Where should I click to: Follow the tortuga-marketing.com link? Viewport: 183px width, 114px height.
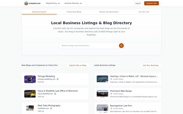47,79
